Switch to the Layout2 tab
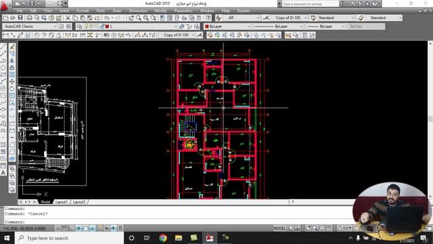This screenshot has width=433, height=244. click(x=79, y=202)
